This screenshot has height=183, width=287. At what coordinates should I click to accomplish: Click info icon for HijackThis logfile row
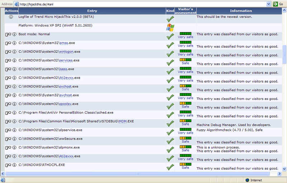(11, 17)
